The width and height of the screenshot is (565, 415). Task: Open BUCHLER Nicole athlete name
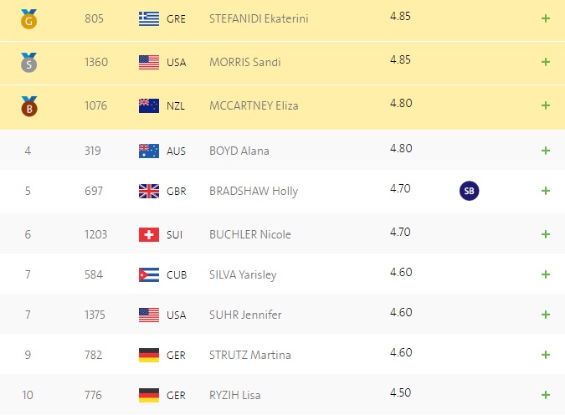tap(250, 234)
